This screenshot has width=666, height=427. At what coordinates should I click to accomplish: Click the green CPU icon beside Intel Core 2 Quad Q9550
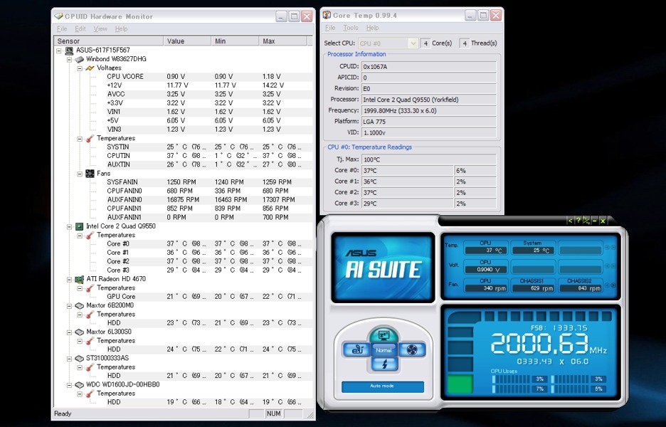click(x=79, y=226)
